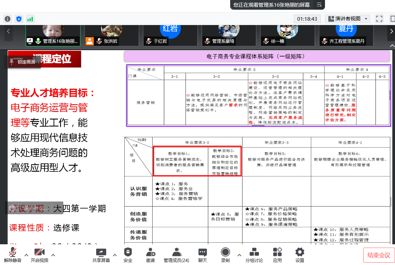Open the screen-viewing options menu at top
Image resolution: width=395 pixels, height=265 pixels.
tap(319, 5)
